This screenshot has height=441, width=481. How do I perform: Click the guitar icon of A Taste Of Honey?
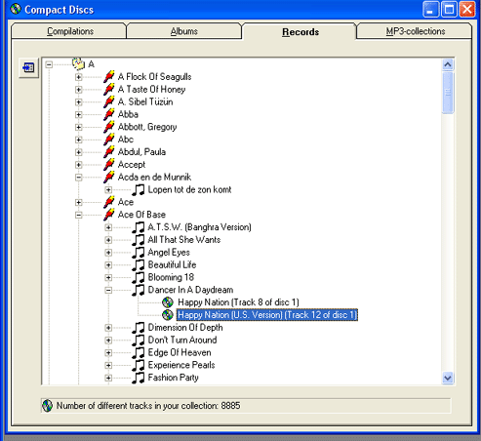click(109, 89)
